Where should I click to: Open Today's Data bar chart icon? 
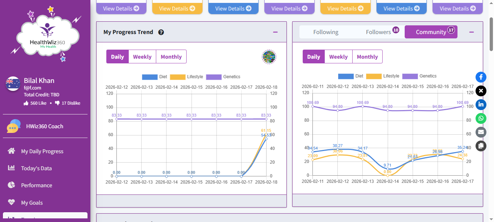12,168
